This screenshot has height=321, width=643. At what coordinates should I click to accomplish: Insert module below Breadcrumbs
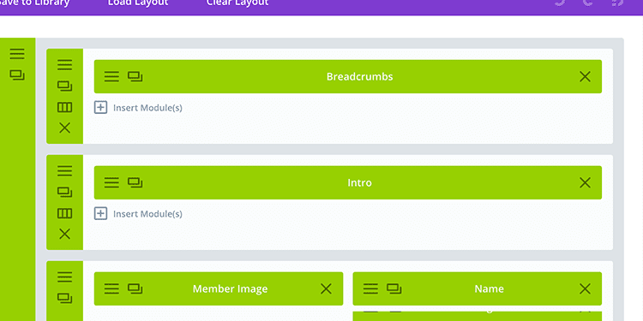138,108
